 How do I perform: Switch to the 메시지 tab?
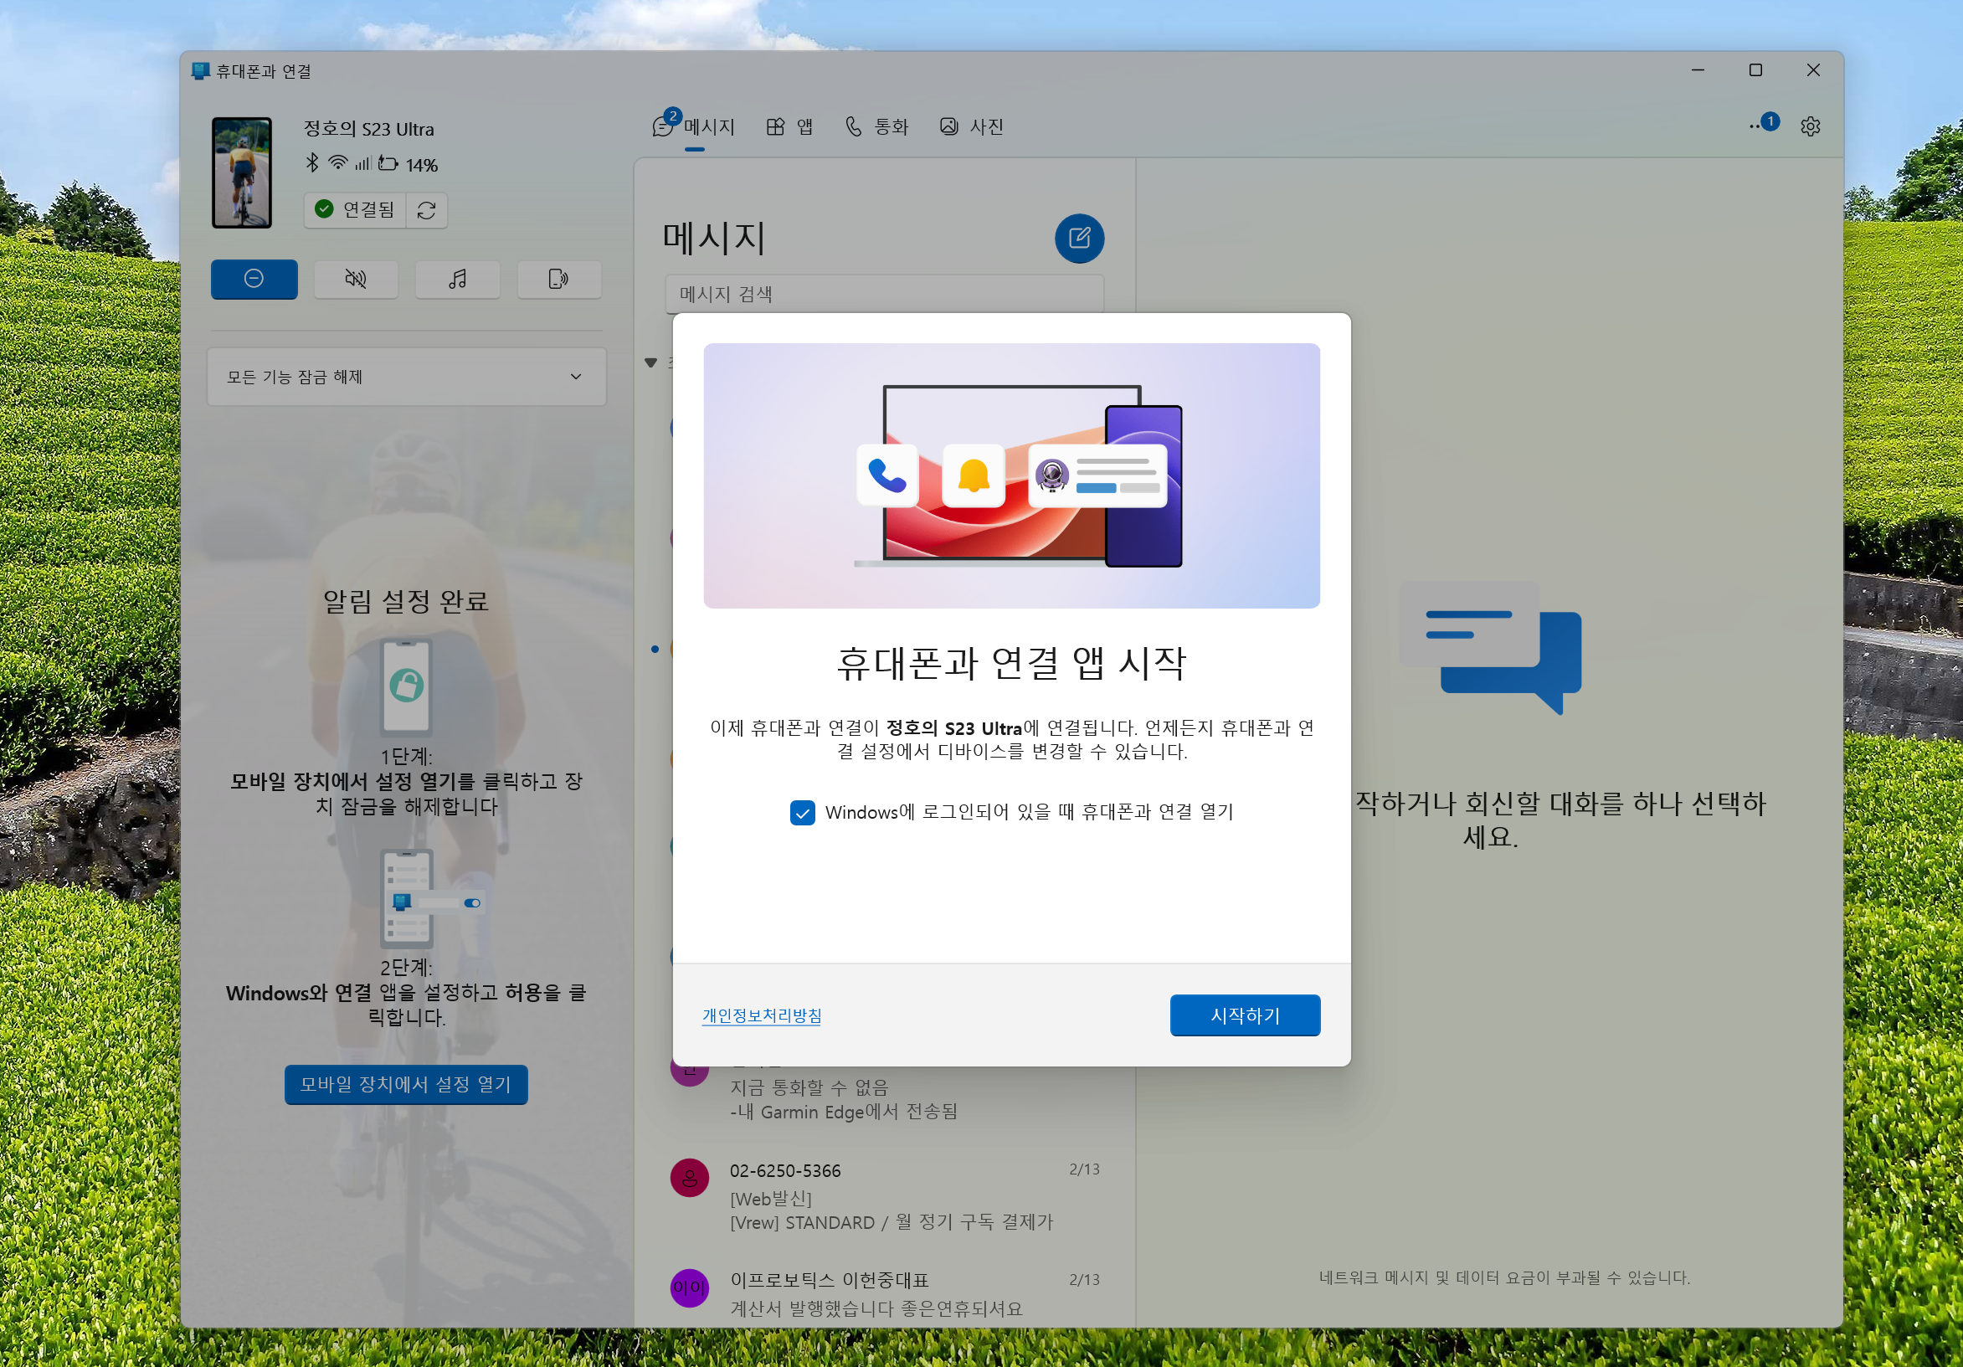pyautogui.click(x=694, y=127)
